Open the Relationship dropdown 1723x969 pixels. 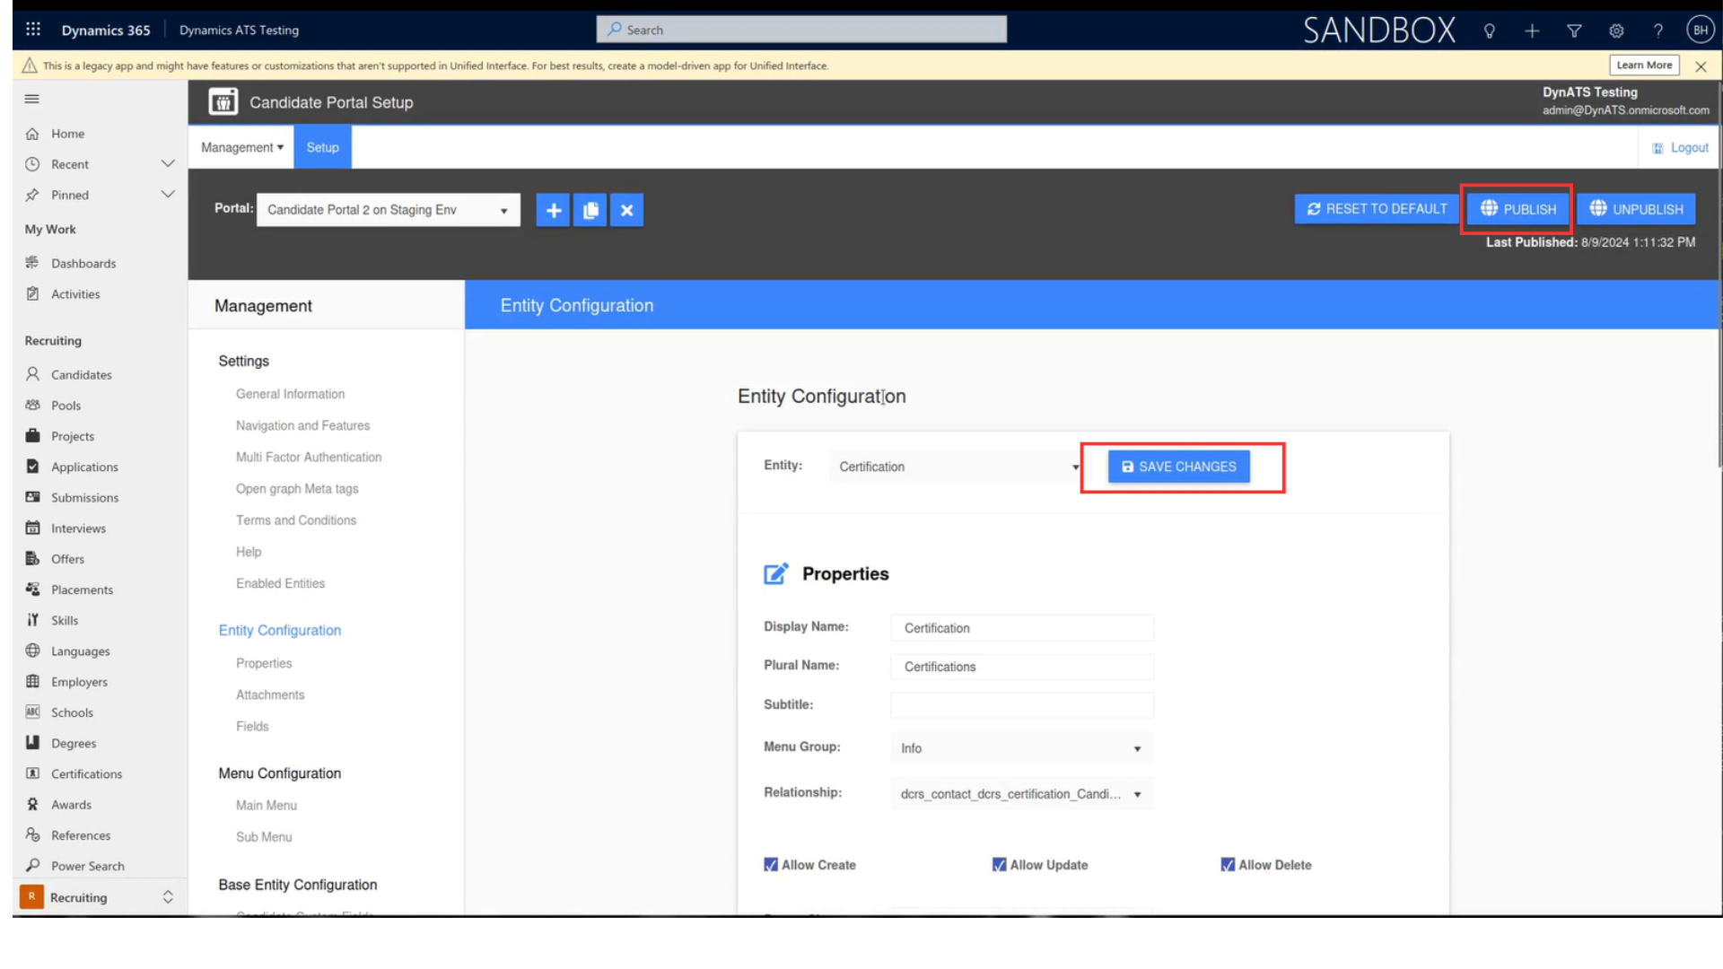(x=1022, y=794)
